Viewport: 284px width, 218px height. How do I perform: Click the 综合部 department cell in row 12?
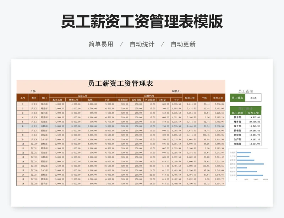(x=44, y=153)
